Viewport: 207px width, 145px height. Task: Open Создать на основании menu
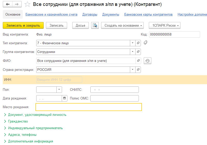tap(122, 25)
